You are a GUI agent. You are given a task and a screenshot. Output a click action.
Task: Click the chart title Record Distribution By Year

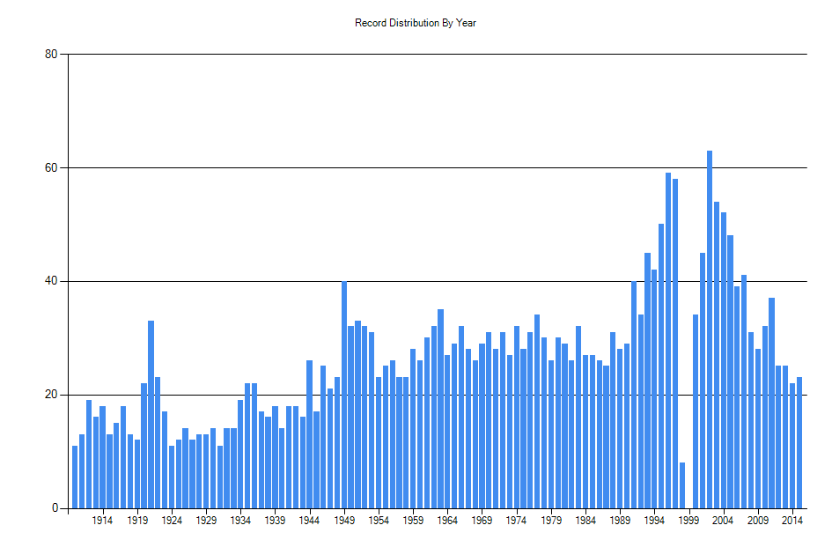point(415,23)
